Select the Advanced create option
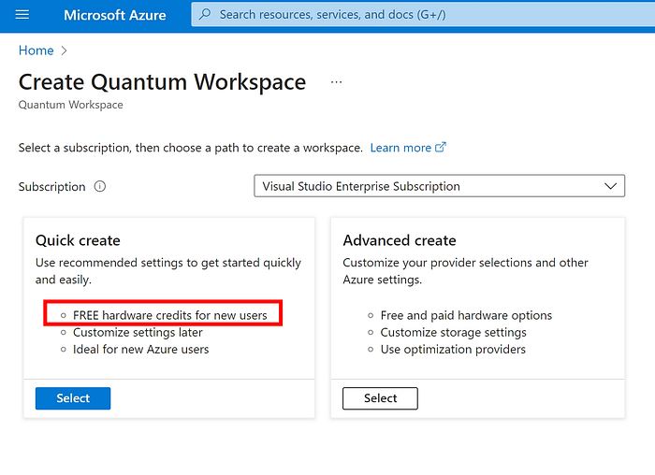Image resolution: width=655 pixels, height=475 pixels. [x=380, y=398]
